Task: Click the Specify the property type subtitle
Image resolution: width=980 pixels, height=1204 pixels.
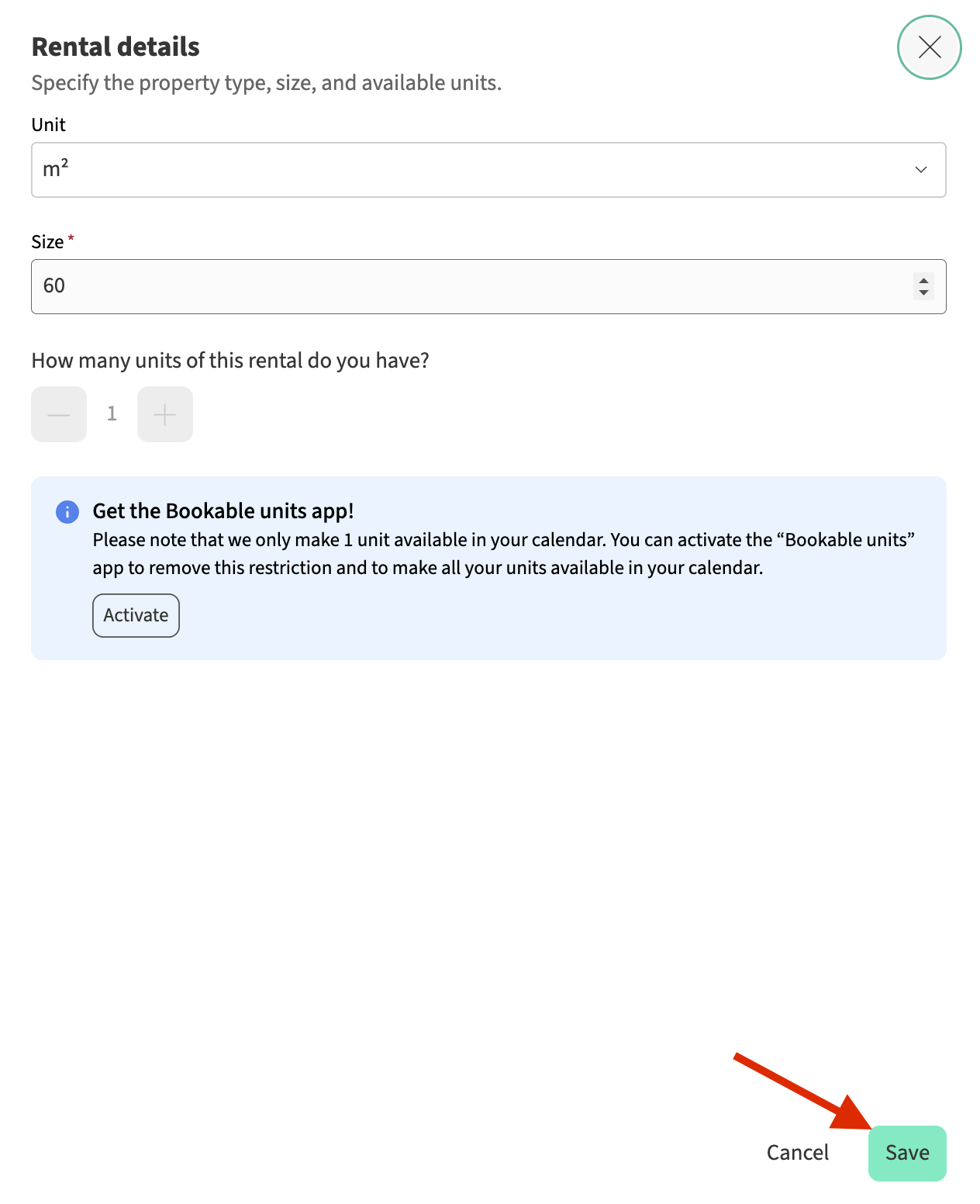Action: pos(266,83)
